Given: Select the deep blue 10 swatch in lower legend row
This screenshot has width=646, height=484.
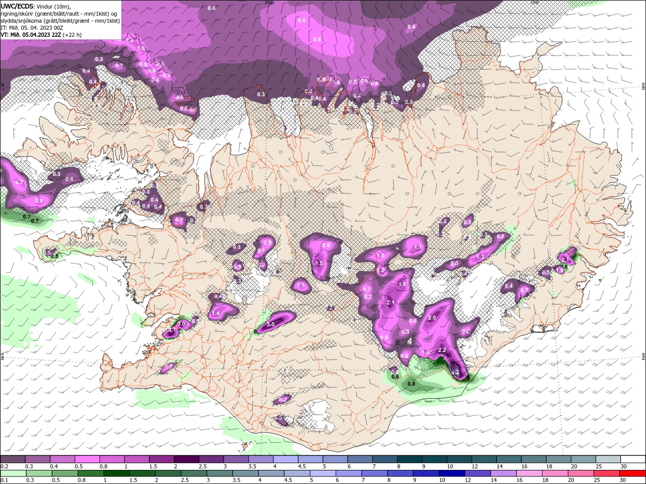Looking at the screenshot, I should point(452,473).
